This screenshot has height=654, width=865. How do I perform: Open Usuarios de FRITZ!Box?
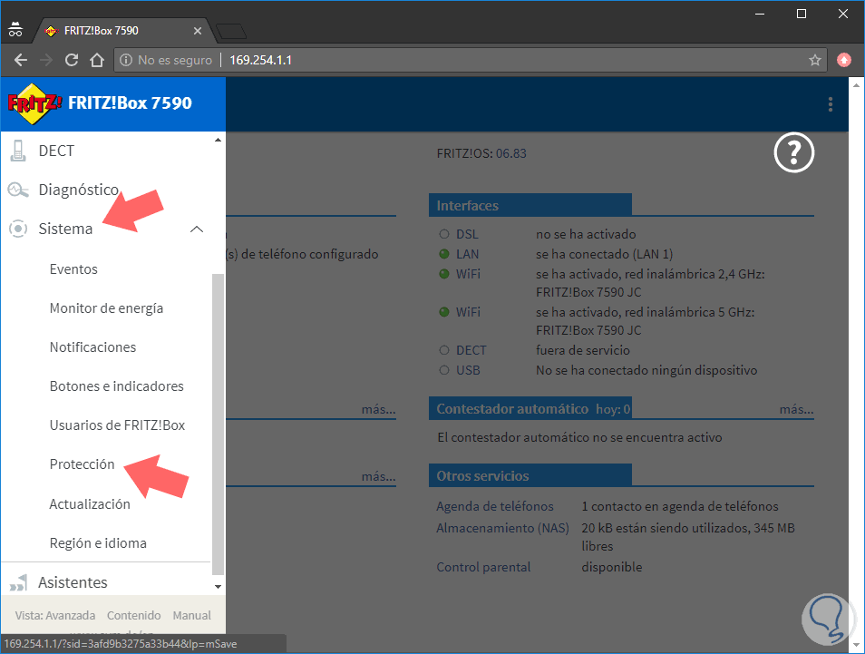point(117,425)
